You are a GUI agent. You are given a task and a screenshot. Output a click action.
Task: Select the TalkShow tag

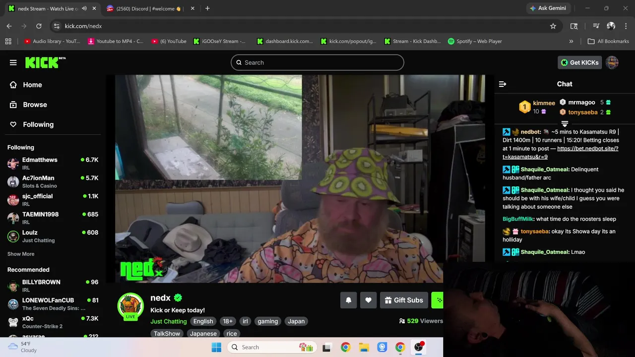(x=167, y=334)
